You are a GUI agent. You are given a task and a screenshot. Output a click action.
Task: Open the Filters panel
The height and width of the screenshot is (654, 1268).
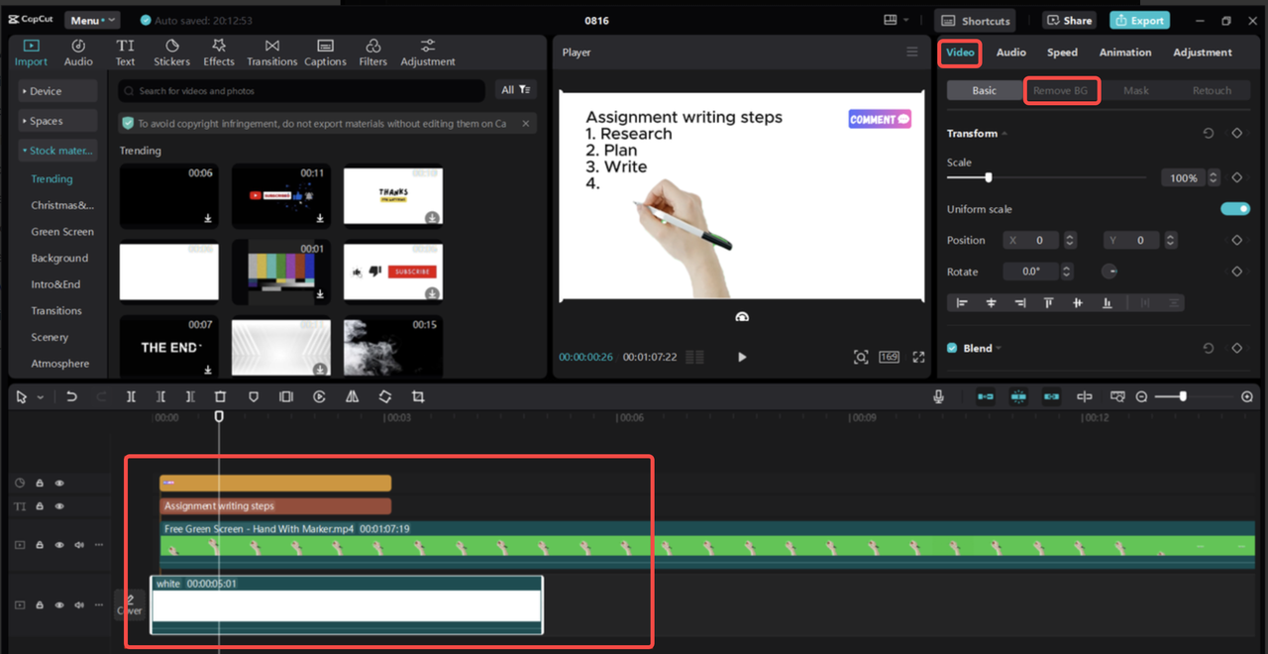[372, 53]
